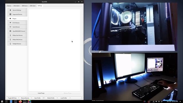Viewport: 183px width, 103px height.
Task: Click the power tray icon
Action: (162, 102)
